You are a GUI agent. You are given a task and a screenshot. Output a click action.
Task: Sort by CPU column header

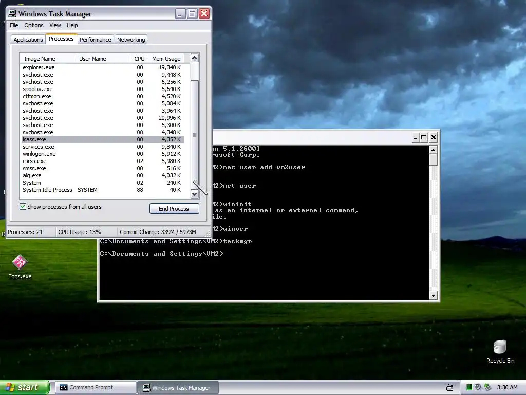tap(139, 59)
